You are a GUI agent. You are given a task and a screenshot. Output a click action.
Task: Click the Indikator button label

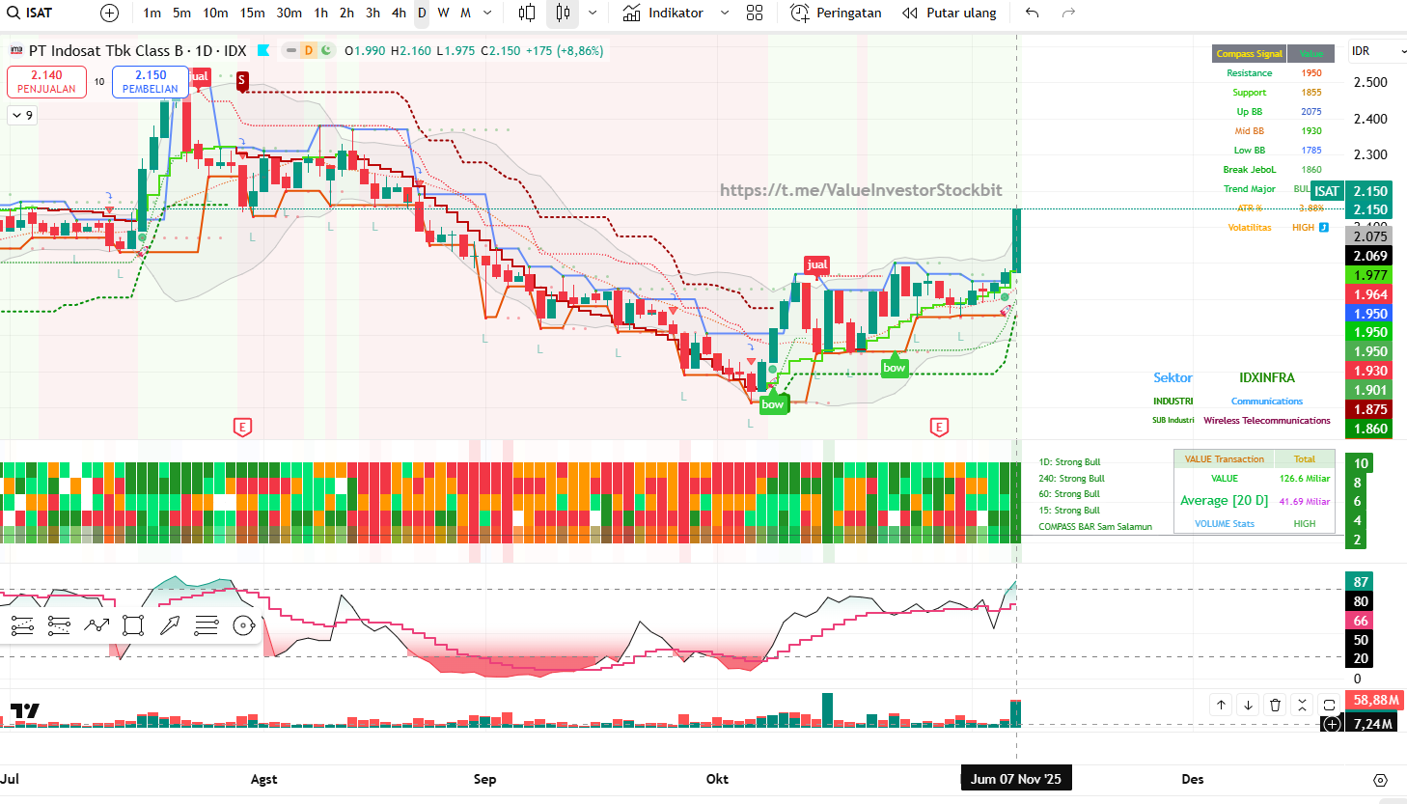[x=676, y=13]
